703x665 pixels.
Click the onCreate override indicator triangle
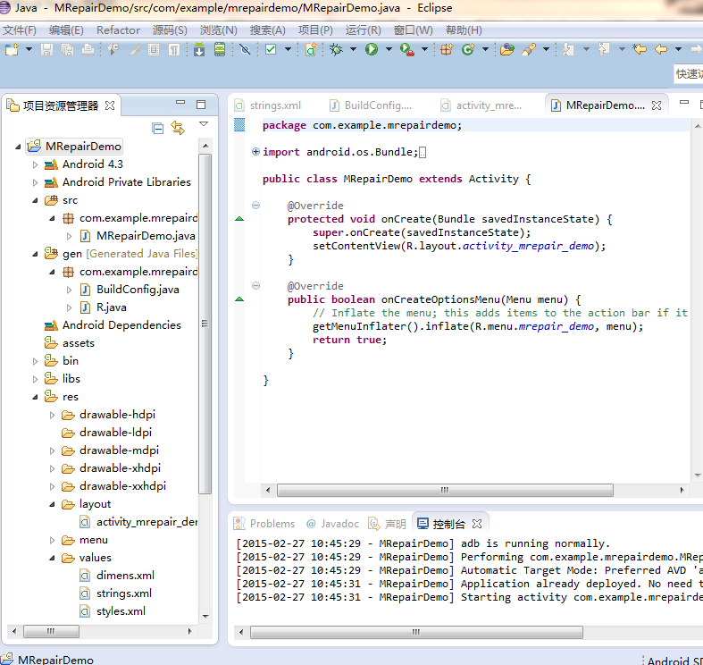pyautogui.click(x=239, y=218)
